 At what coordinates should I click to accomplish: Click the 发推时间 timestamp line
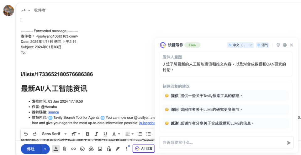click(57, 101)
